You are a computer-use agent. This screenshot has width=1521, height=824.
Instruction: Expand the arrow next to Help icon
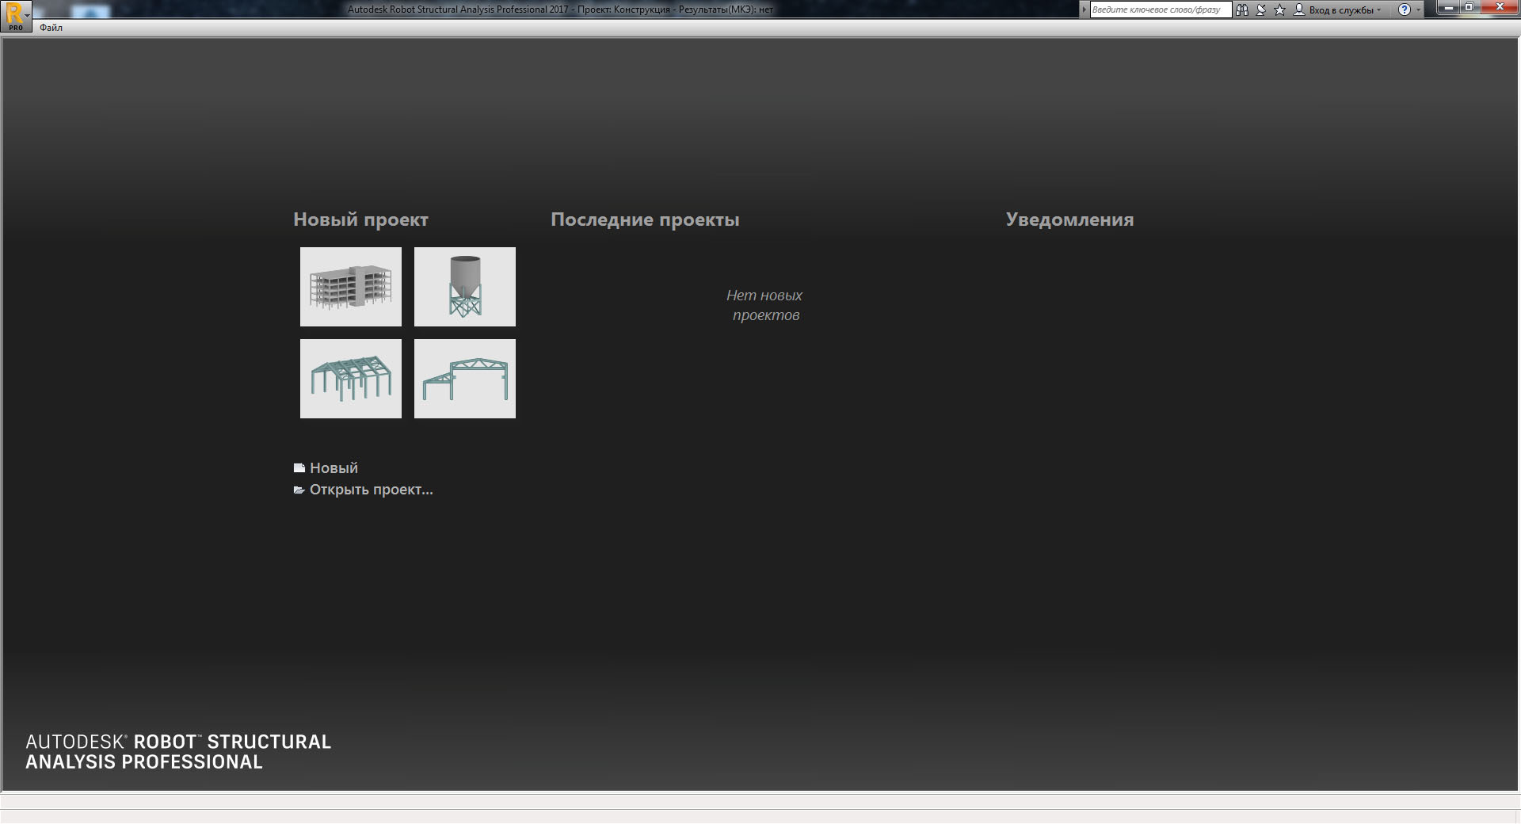pos(1418,10)
